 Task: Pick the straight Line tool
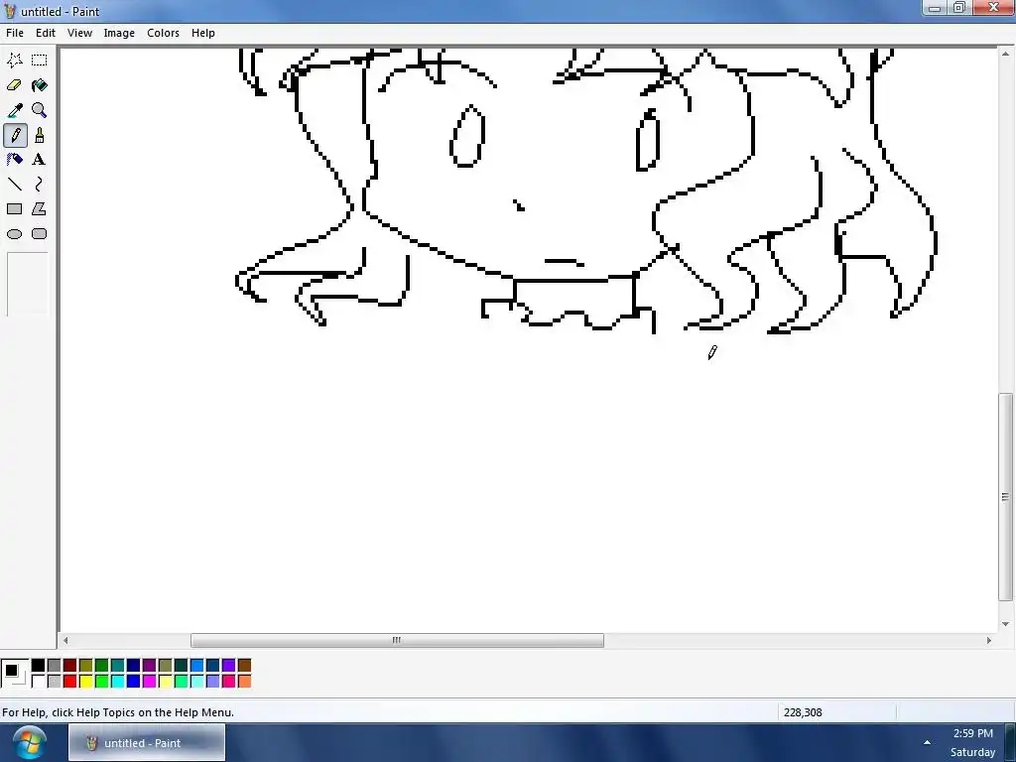(x=15, y=185)
